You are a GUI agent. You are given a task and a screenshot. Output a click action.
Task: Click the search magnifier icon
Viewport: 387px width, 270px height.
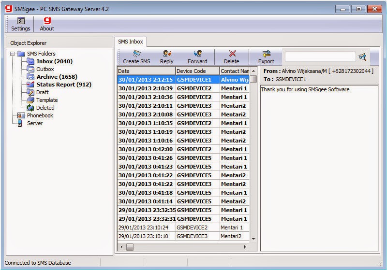click(x=362, y=57)
